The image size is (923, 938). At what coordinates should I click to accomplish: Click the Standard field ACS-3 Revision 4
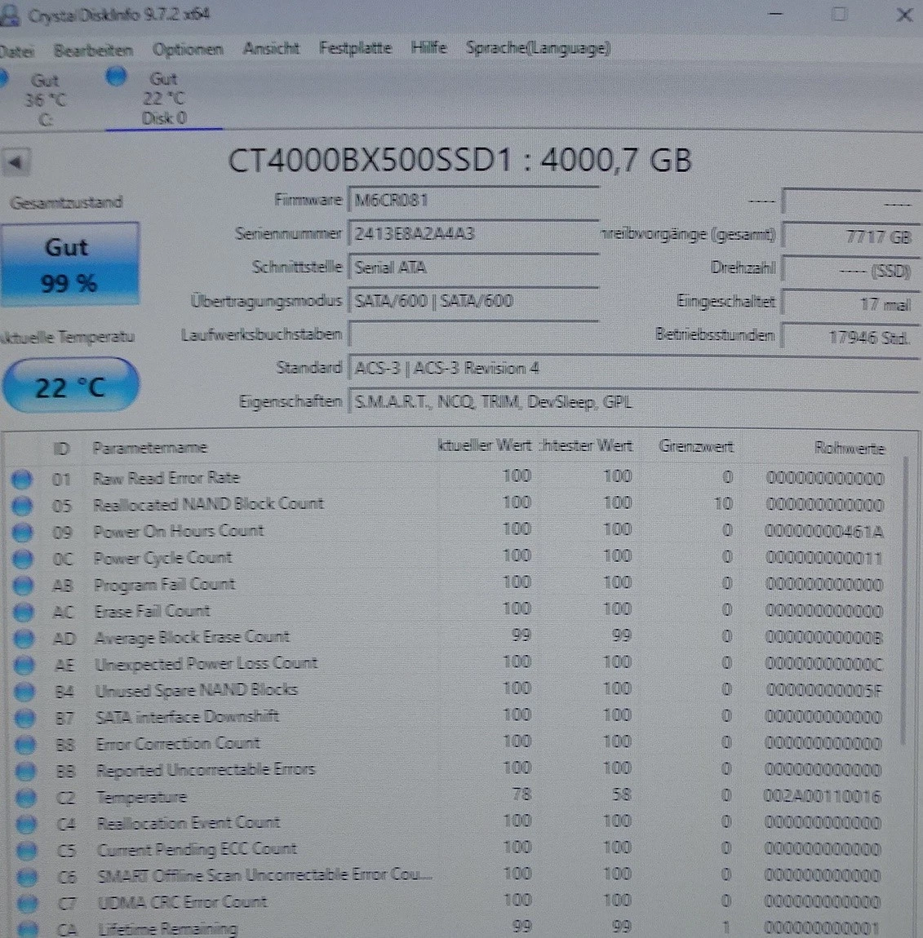[x=634, y=368]
